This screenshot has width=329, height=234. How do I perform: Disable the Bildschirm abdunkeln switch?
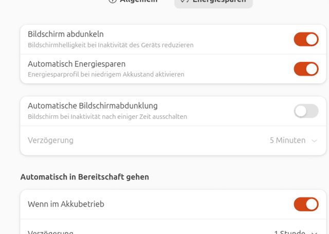[306, 39]
